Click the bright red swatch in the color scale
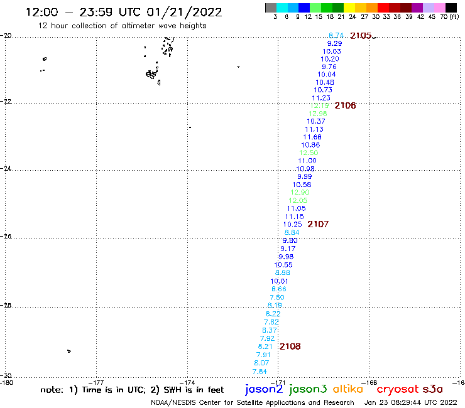 point(383,8)
